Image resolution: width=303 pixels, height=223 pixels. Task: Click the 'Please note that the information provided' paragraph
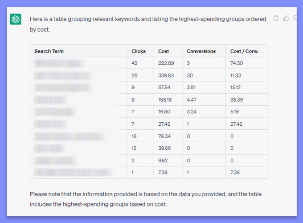pos(146,199)
